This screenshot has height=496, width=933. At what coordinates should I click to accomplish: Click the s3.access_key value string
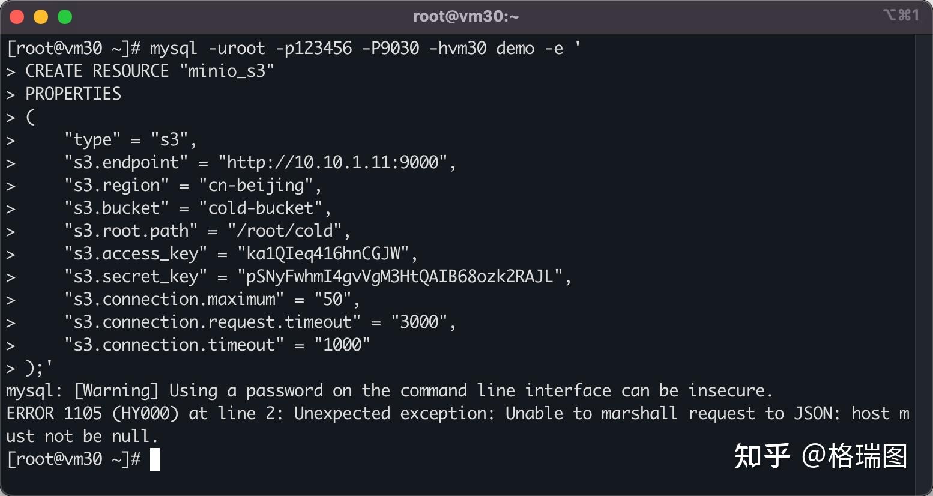327,253
